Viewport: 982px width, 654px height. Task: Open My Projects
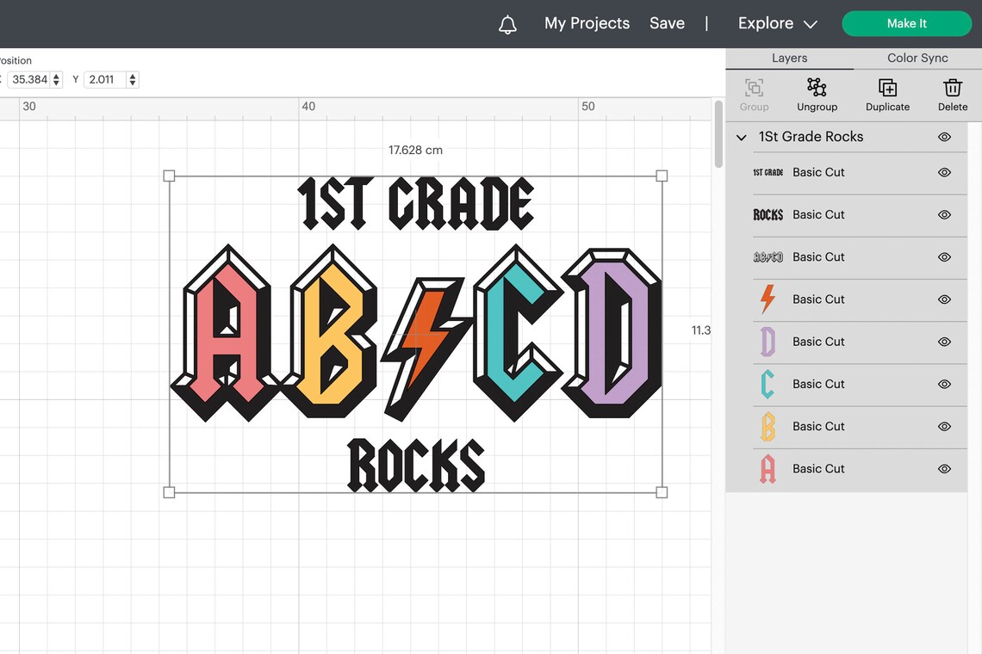tap(587, 23)
